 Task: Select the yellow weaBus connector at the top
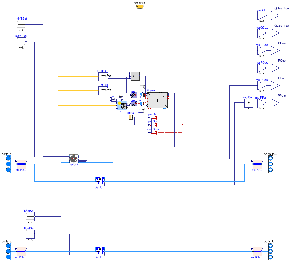pos(140,7)
